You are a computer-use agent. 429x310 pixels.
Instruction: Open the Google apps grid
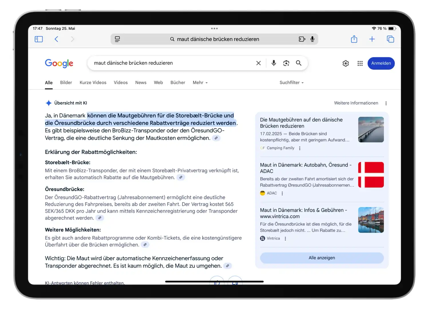pyautogui.click(x=360, y=63)
